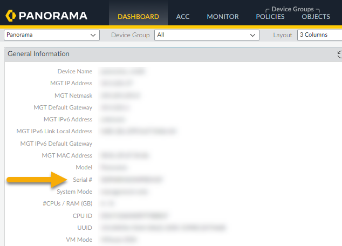This screenshot has width=342, height=246.
Task: Select the MGT IPv6 Address label
Action: pyautogui.click(x=68, y=120)
